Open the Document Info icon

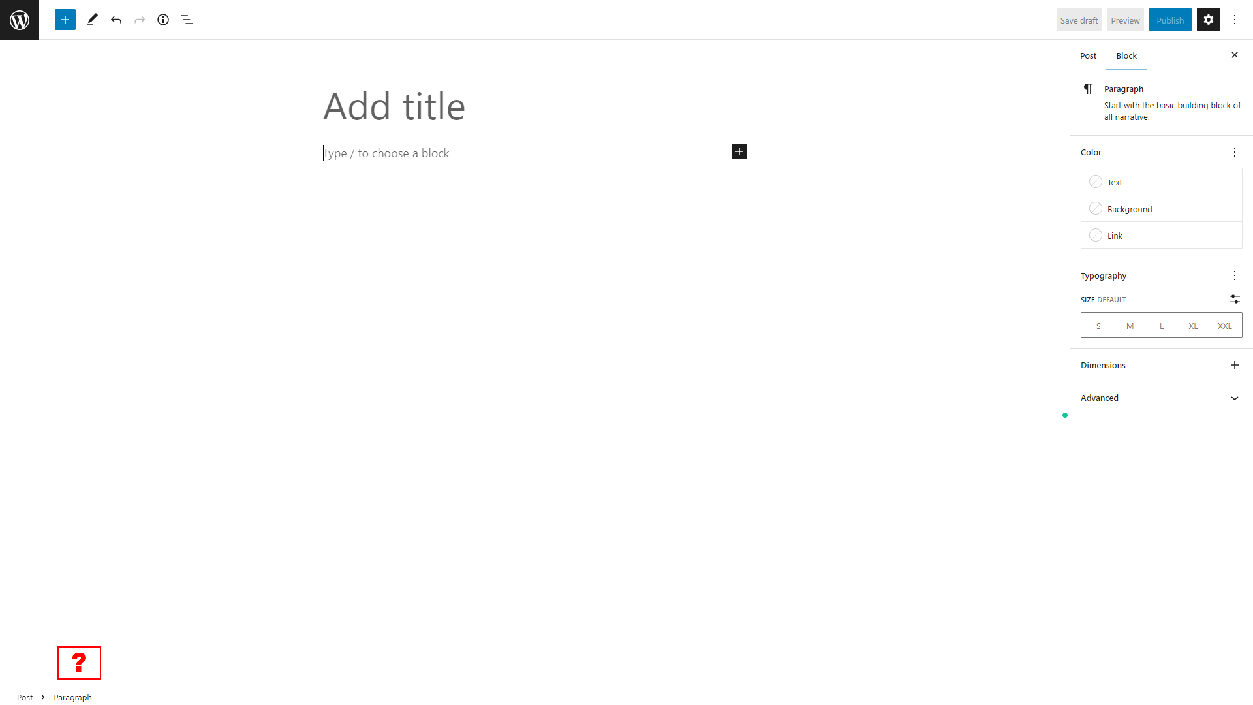point(162,19)
